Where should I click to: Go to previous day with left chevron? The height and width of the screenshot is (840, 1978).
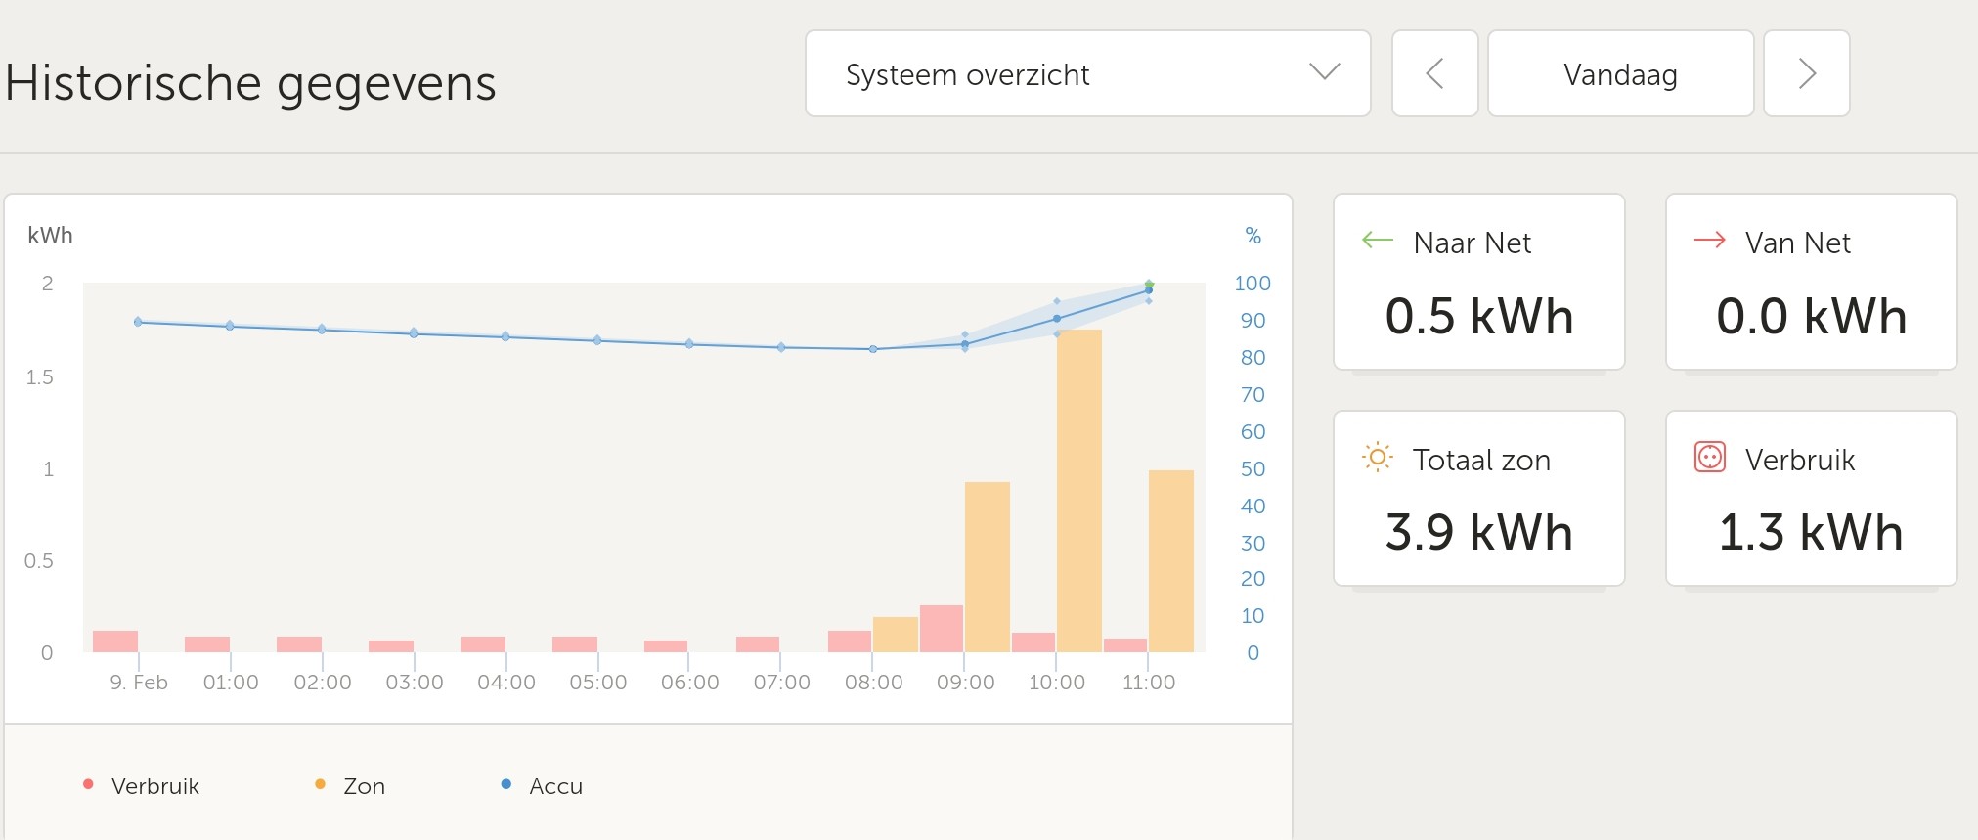tap(1434, 74)
